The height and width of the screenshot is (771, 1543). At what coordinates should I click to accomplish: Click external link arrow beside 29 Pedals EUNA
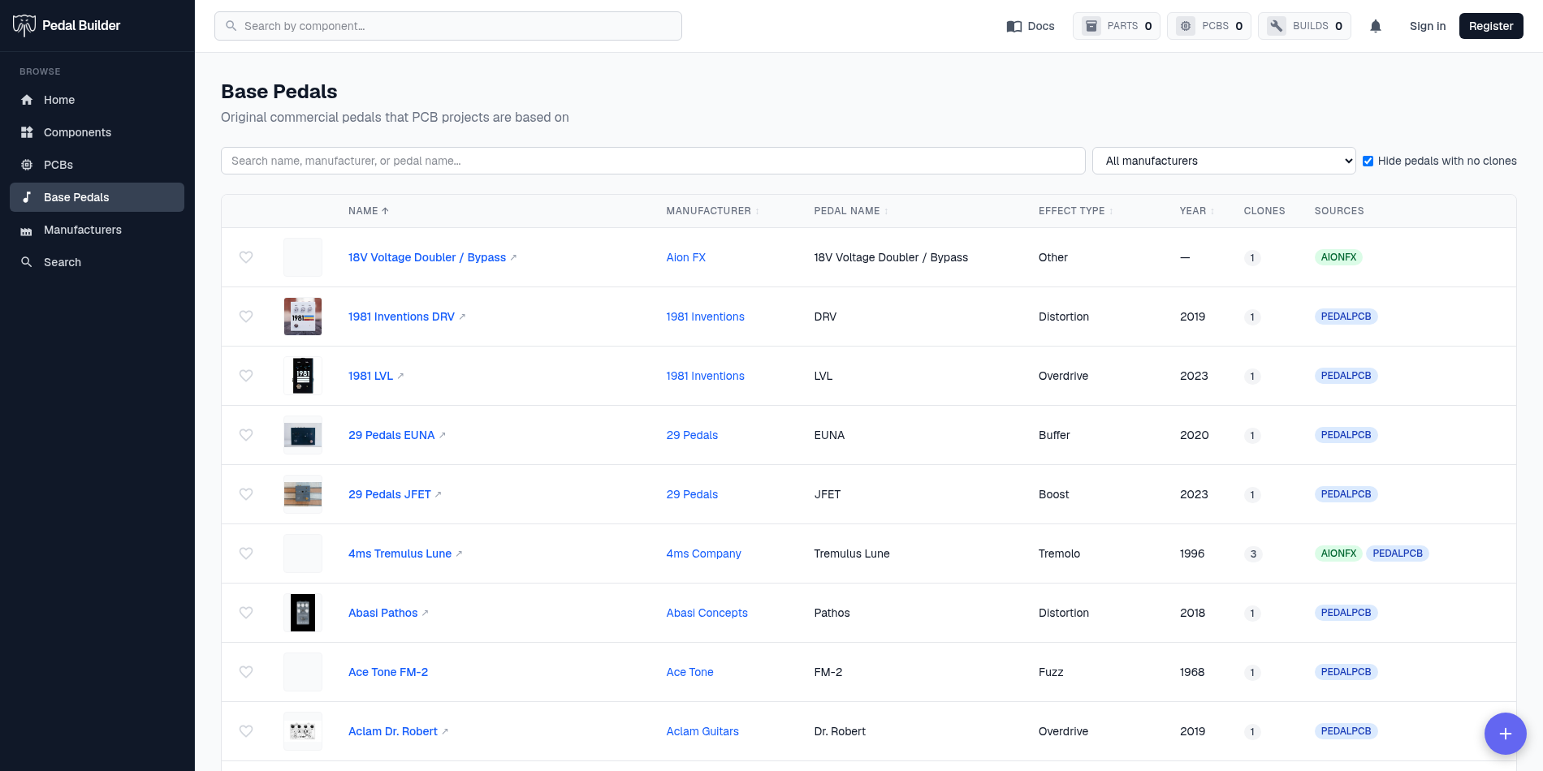click(443, 435)
